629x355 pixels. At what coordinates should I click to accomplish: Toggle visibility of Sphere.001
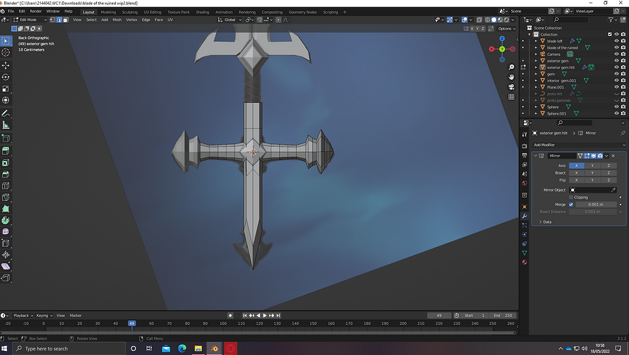tap(617, 113)
